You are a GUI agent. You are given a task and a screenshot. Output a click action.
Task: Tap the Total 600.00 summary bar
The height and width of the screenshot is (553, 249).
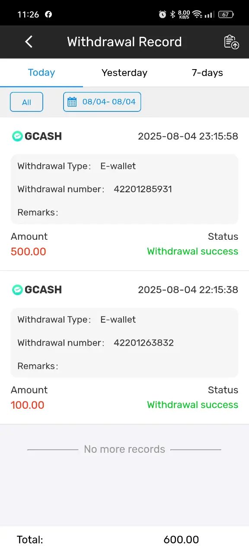tap(124, 540)
